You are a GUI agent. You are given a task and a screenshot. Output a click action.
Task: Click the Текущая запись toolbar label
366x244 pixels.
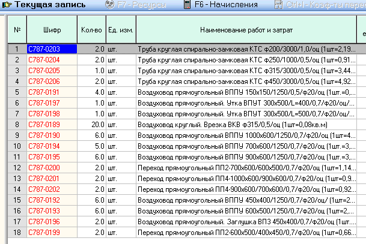tap(50, 4)
